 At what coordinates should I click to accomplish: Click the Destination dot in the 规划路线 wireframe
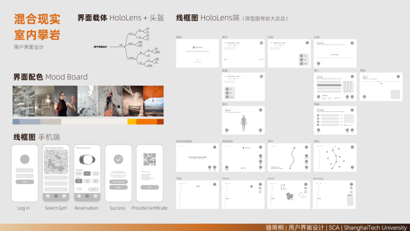[243, 148]
